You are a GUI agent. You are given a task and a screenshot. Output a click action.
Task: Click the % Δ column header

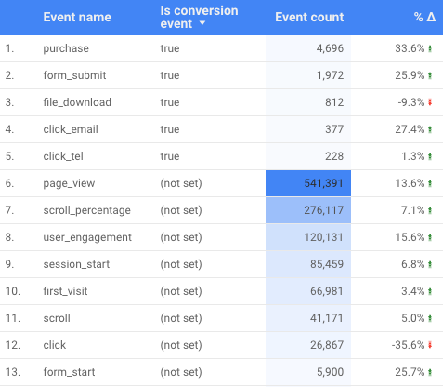(x=424, y=17)
